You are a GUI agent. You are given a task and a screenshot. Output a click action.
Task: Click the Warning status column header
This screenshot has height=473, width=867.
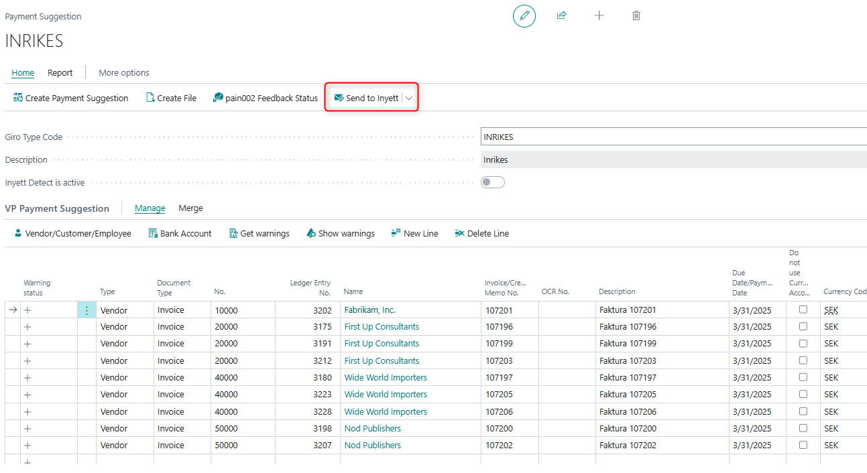tap(37, 287)
